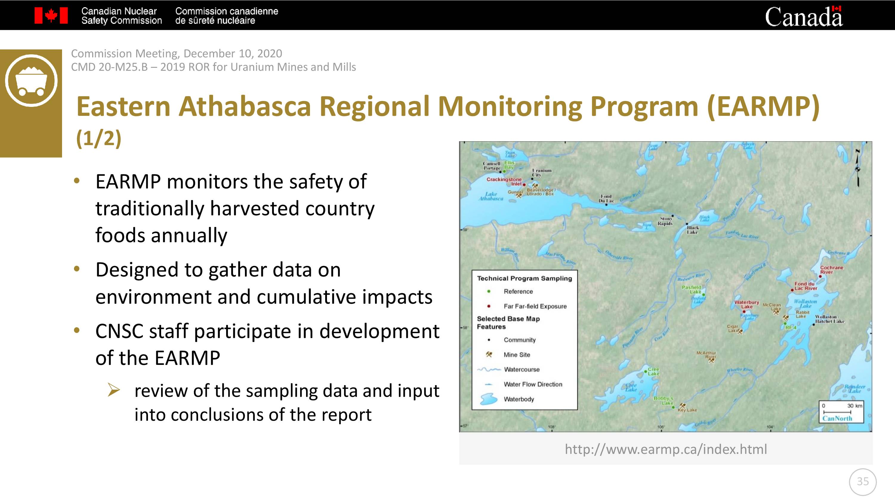The height and width of the screenshot is (504, 895).
Task: Click bullet 'EARMP monitors the safety of'
Action: pos(235,208)
